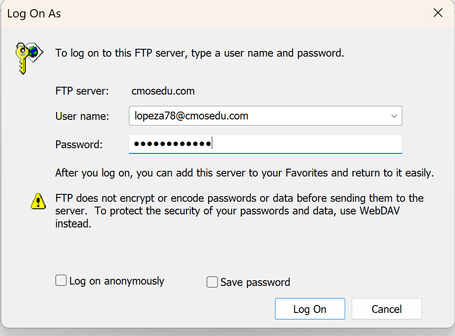This screenshot has height=336, width=455.
Task: Tick the Save password checkbox
Action: tap(212, 282)
